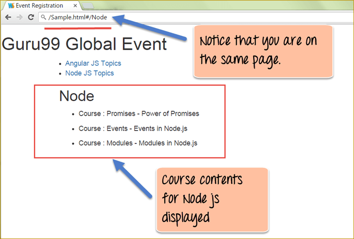
Task: Open the Angular JS Topics link
Action: (x=93, y=63)
